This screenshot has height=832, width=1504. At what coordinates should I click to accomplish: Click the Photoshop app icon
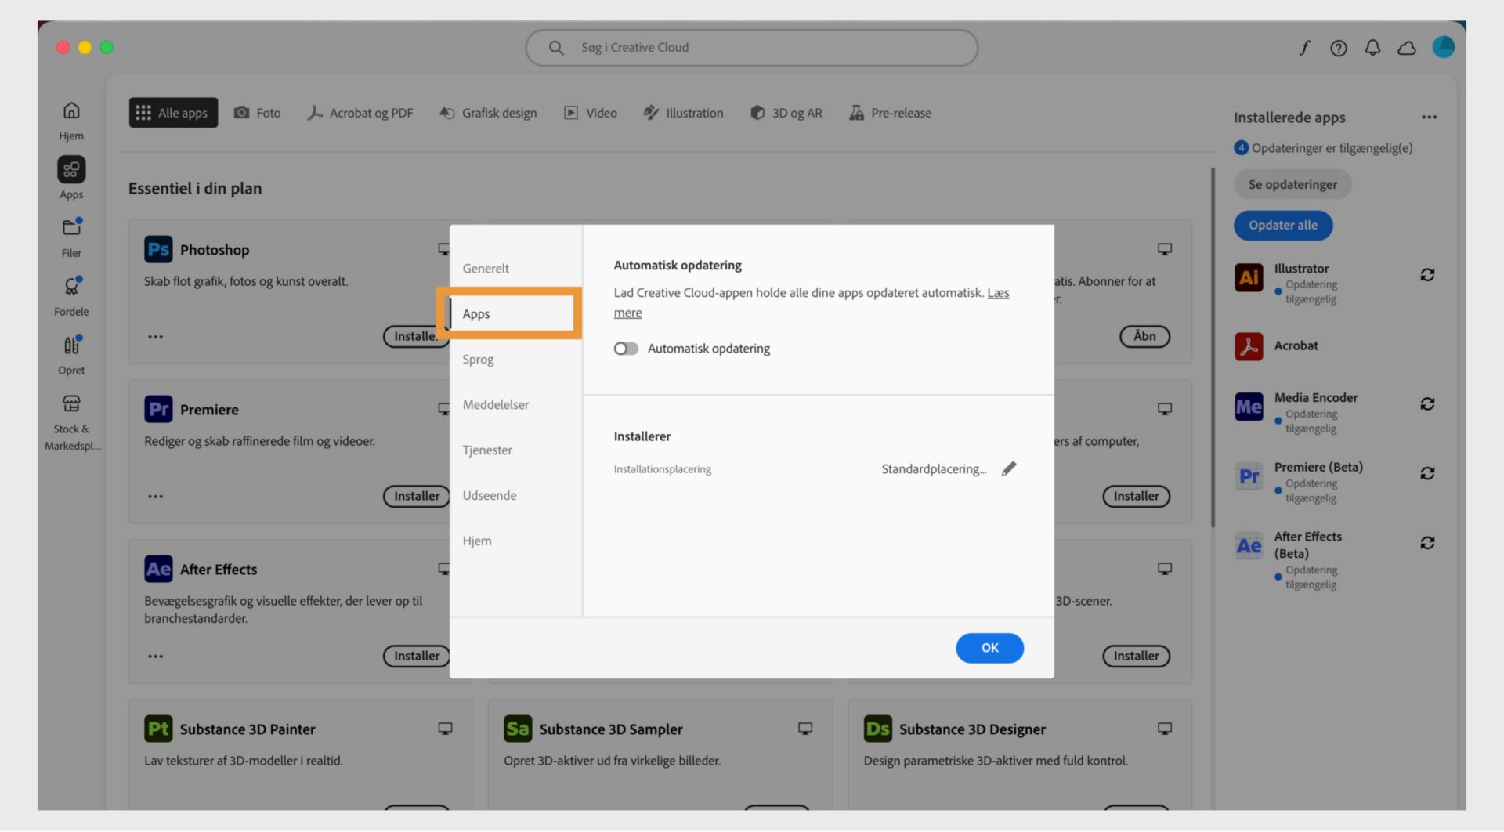(158, 249)
